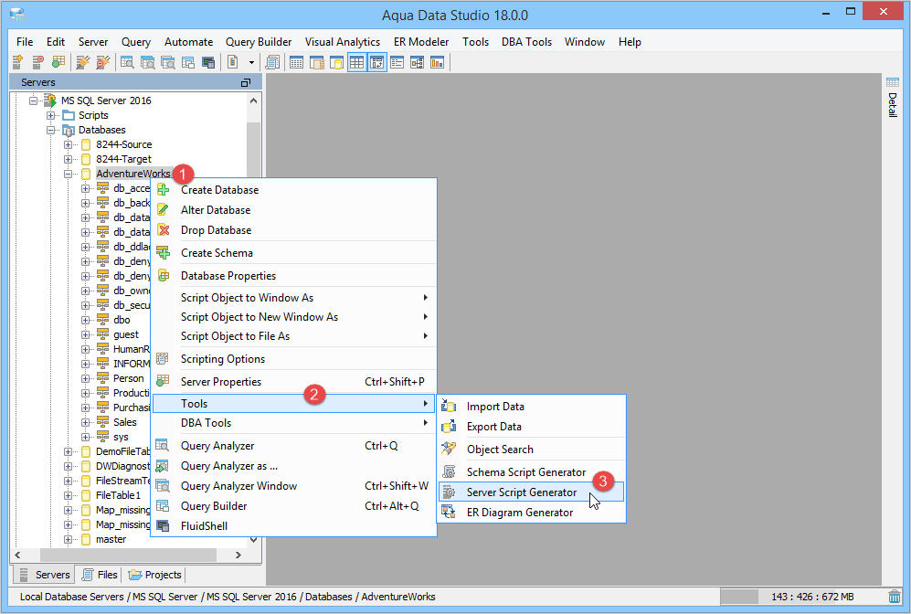
Task: Click the bar chart icon in toolbar
Action: point(437,62)
